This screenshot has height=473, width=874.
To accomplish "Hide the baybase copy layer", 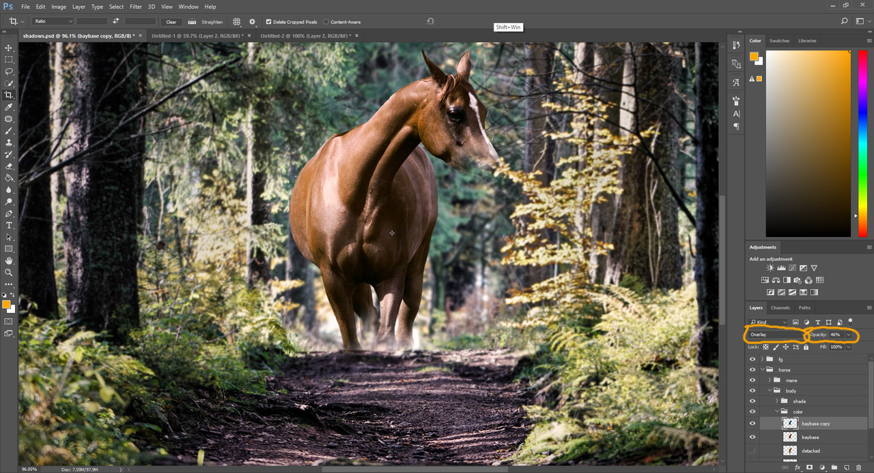I will tap(752, 423).
